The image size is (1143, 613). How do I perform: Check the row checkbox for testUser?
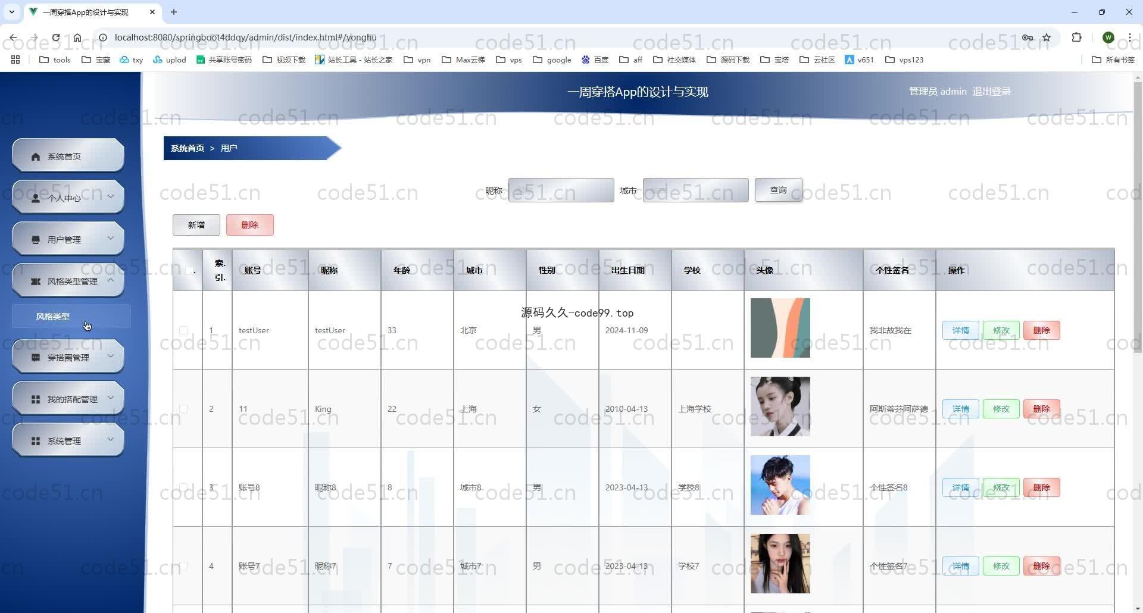(183, 330)
